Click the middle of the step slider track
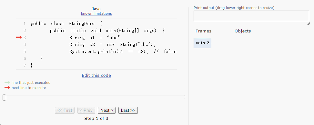Screen dimensions: 314x125 (x=94, y=97)
